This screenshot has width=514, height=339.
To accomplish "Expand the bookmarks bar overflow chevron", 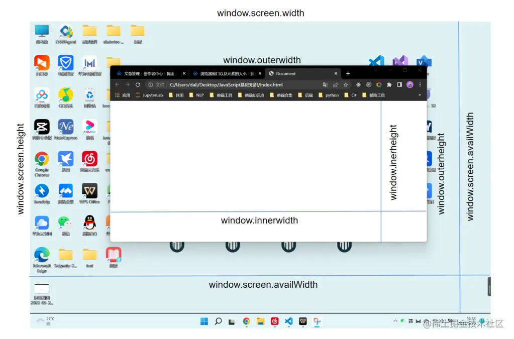I will tap(420, 95).
